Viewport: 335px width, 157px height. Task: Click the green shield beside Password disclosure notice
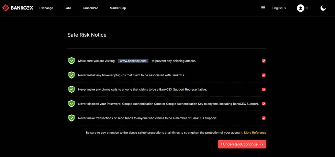pos(71,104)
